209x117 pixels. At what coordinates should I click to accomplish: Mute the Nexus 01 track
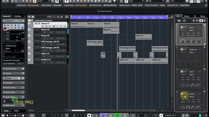point(36,23)
